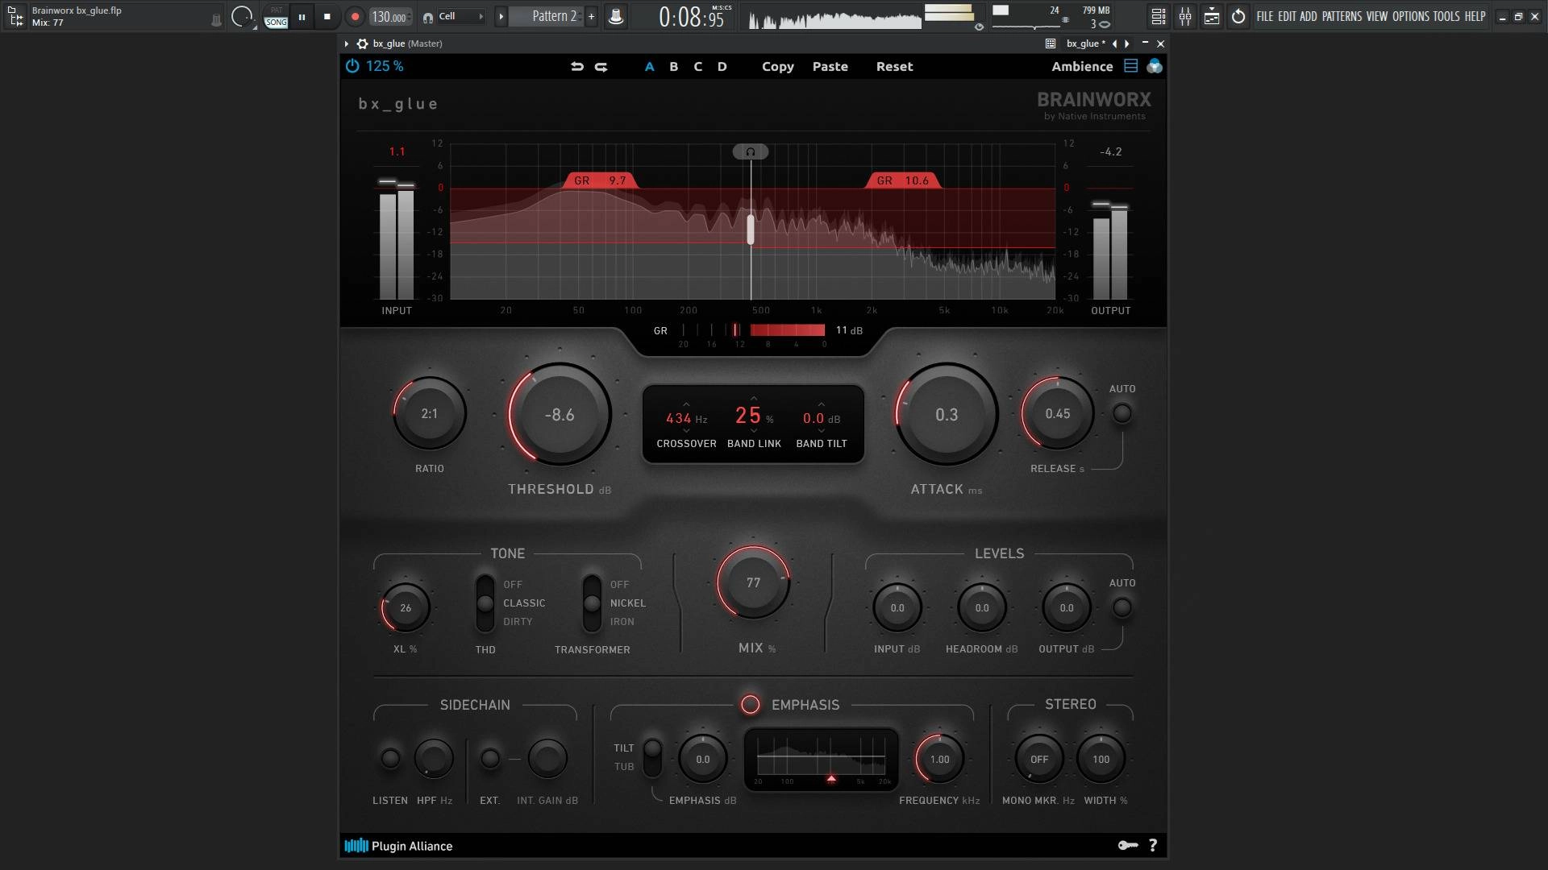
Task: Click the THRESHOLD knob at -8.6
Action: coord(560,414)
